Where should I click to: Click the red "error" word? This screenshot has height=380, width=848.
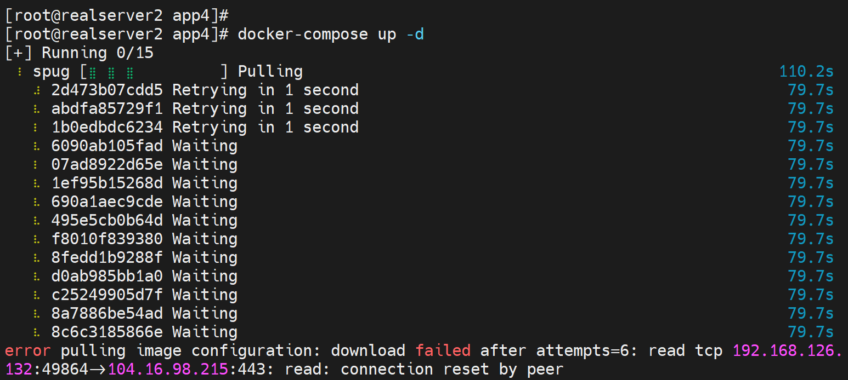(27, 351)
